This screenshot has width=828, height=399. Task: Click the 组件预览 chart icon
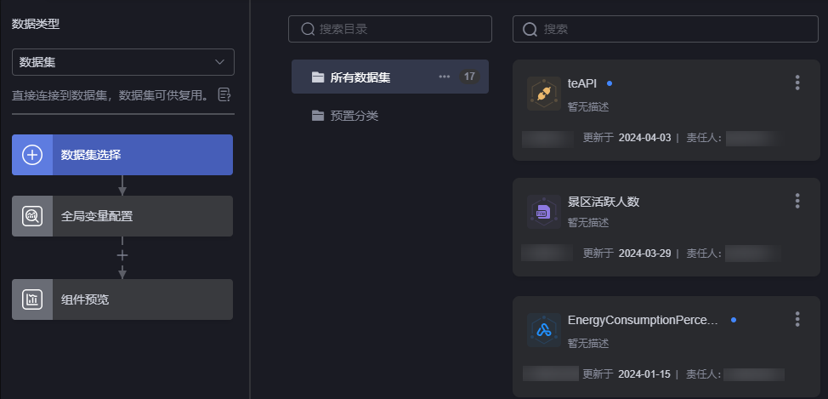pos(32,299)
